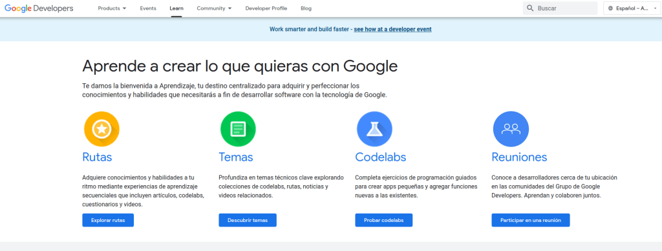662x251 pixels.
Task: Select the Learn nav tab
Action: click(x=176, y=8)
